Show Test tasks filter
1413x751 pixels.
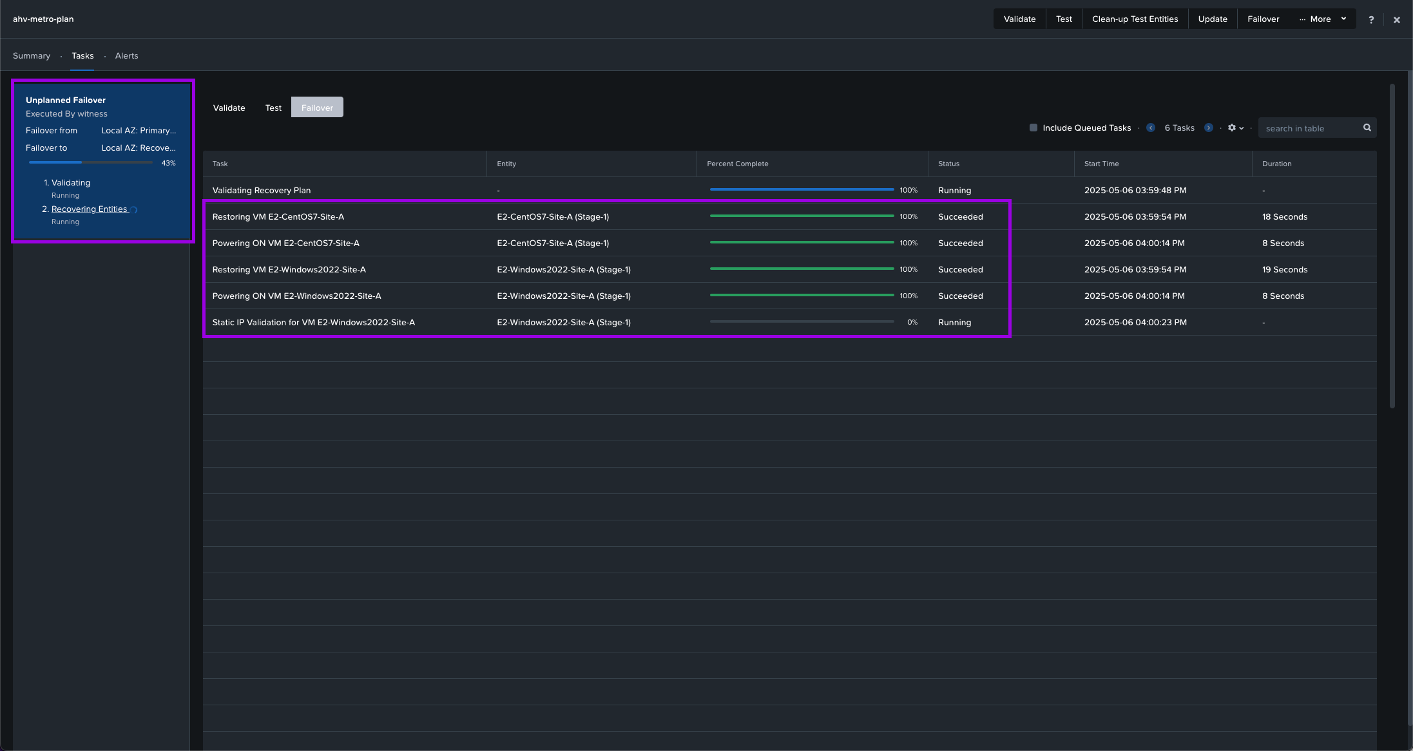(273, 108)
